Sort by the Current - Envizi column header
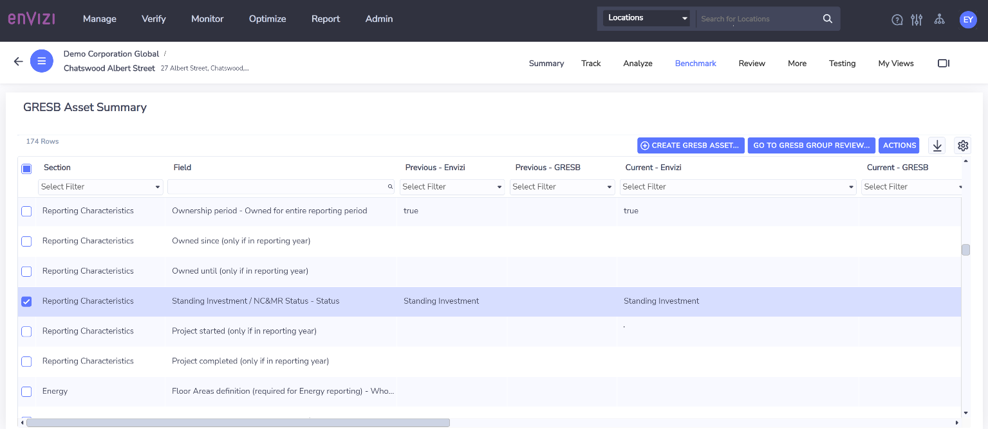Image resolution: width=988 pixels, height=429 pixels. coord(653,168)
